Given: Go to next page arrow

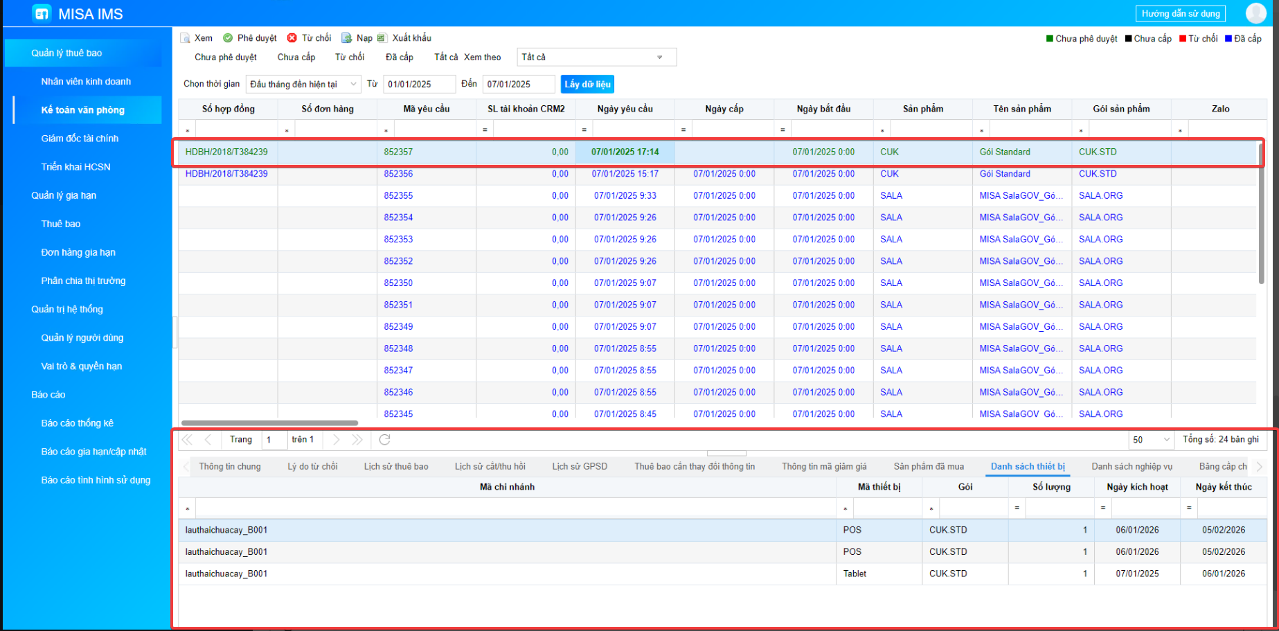Looking at the screenshot, I should click(x=336, y=440).
